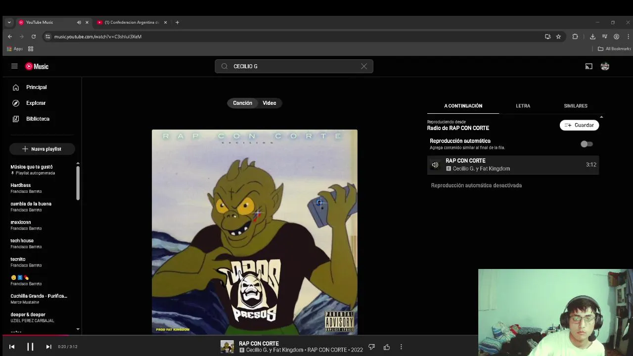Open the All Bookmarks folder
Screen dimensions: 633x356
coord(614,49)
